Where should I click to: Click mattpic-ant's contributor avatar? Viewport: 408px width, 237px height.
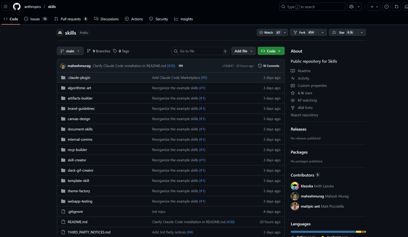295,206
